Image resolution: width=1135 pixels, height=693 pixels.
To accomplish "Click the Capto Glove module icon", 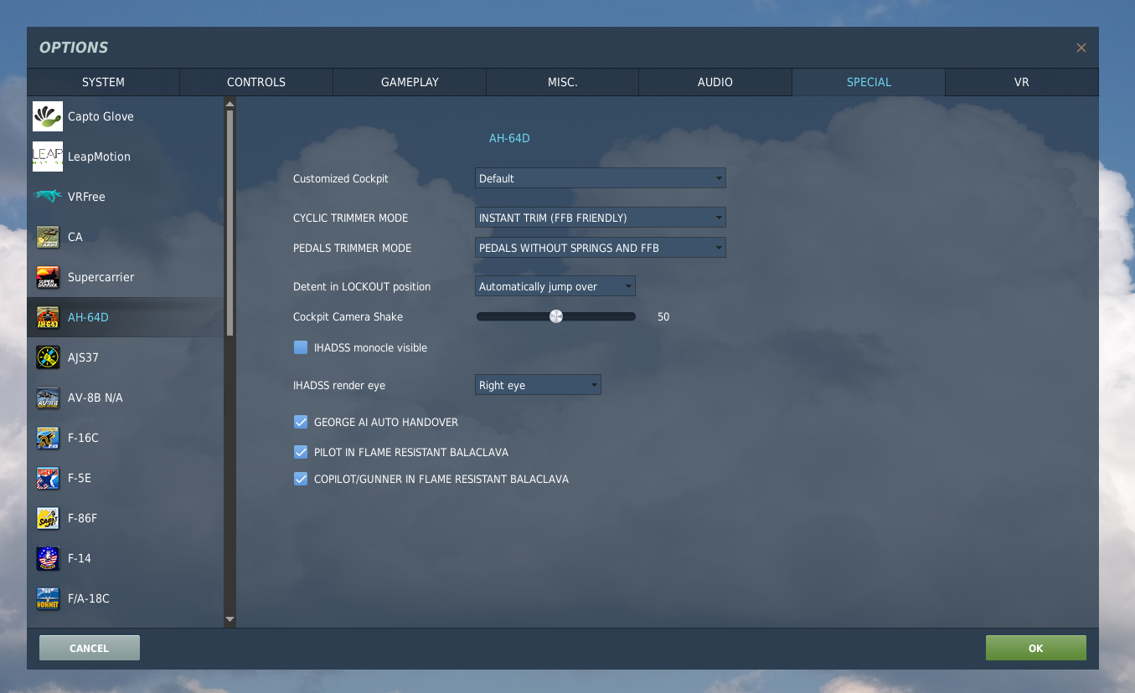I will [x=48, y=116].
